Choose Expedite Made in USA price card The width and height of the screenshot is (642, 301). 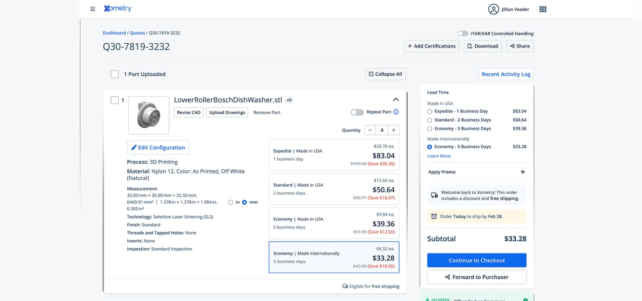[x=334, y=155]
